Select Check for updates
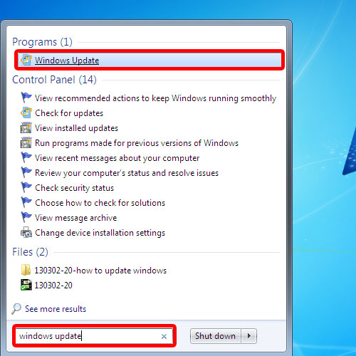This screenshot has height=356, width=356. click(x=69, y=113)
